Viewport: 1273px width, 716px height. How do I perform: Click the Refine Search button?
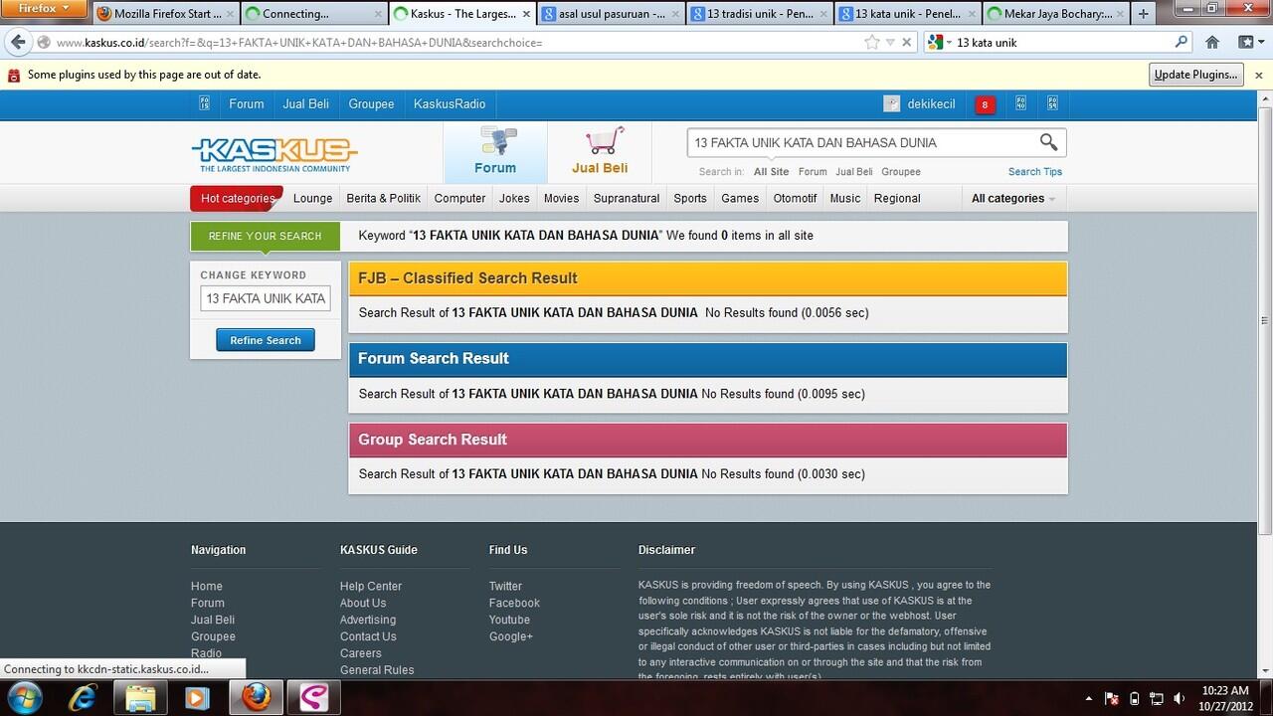click(266, 340)
